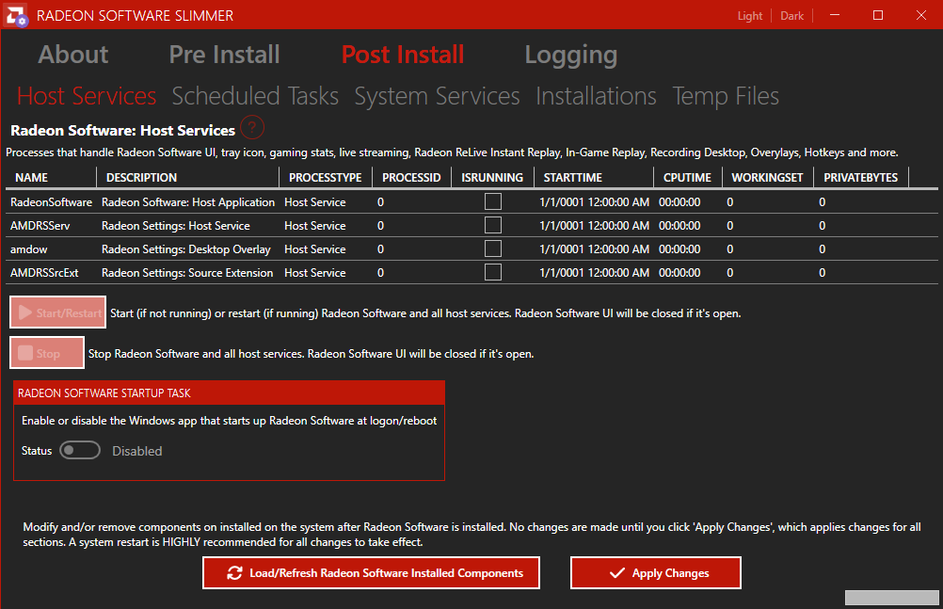Select the AMDRSSrcExt name cell
The image size is (943, 609).
point(44,273)
